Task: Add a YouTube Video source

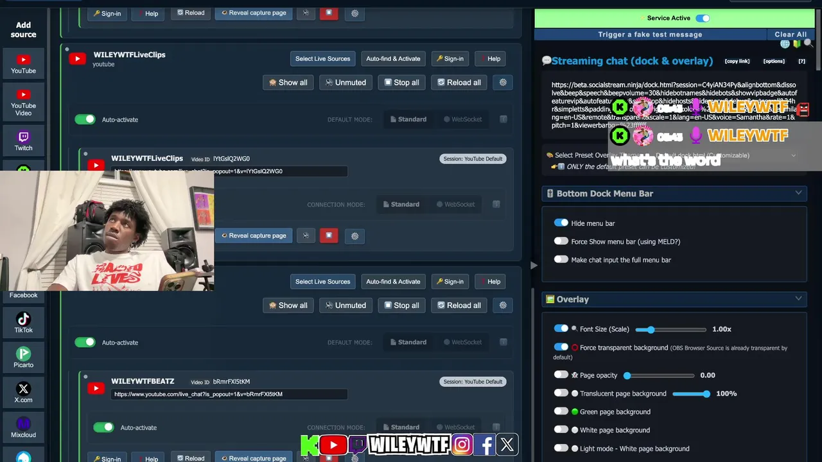Action: [23, 101]
